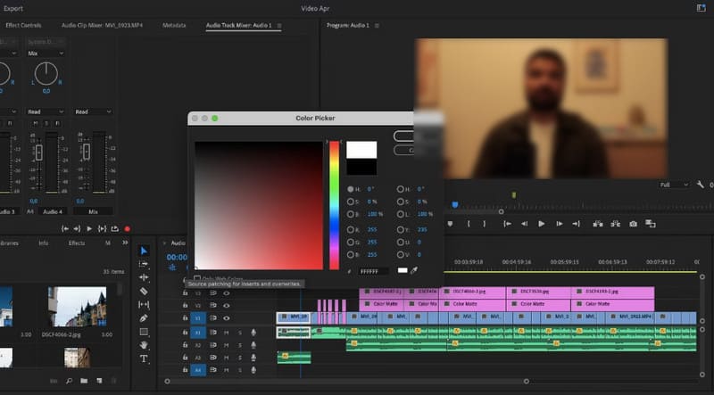714x395 pixels.
Task: Mute audio track A1
Action: pos(227,332)
